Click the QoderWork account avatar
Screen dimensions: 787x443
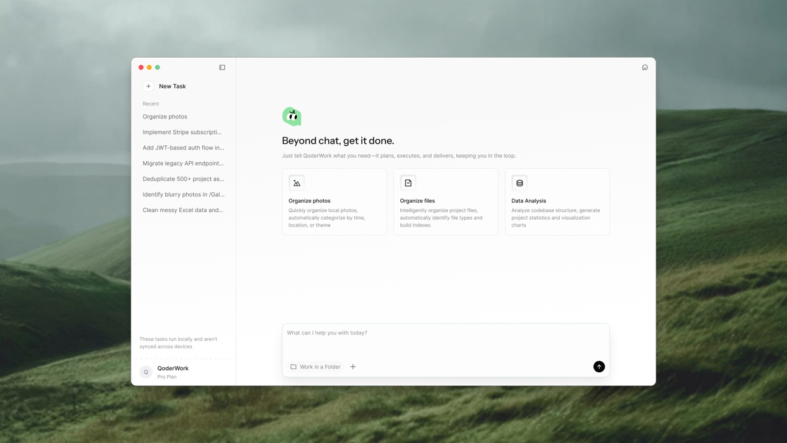(x=146, y=372)
